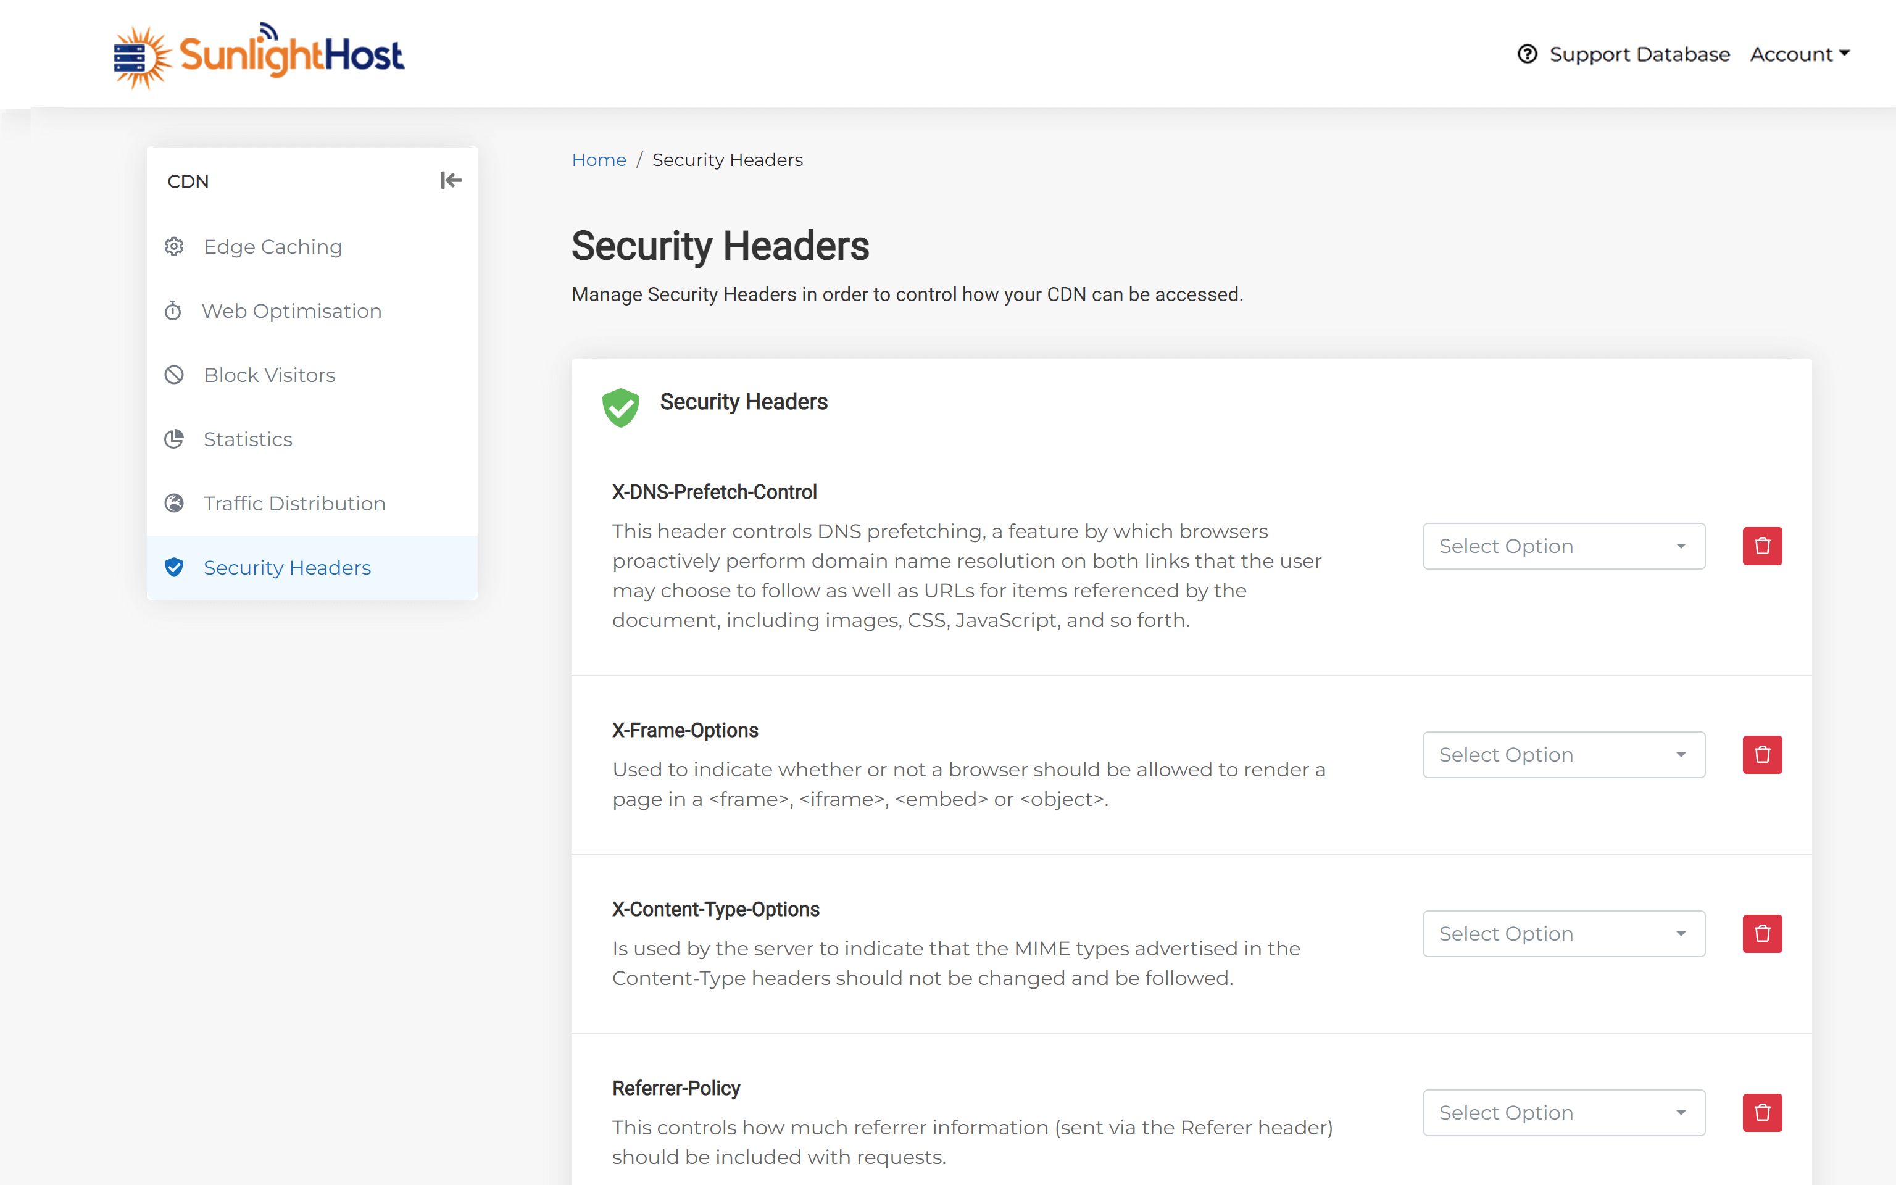
Task: Remove Referrer-Policy header via trash button
Action: point(1762,1112)
